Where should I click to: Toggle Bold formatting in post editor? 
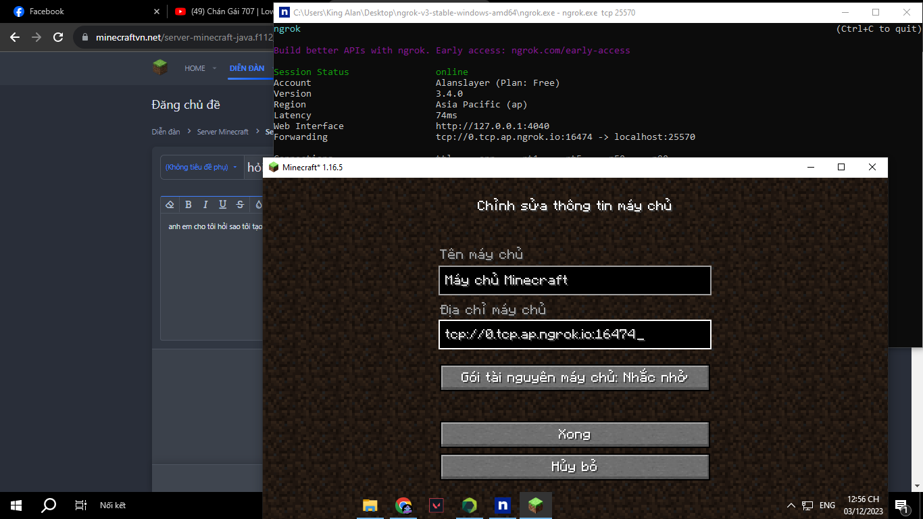coord(189,205)
